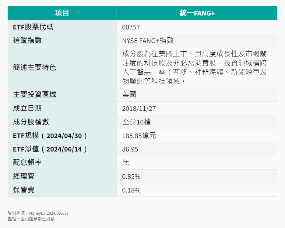This screenshot has width=285, height=228.
Task: Select the net value 86.95
Action: pyautogui.click(x=130, y=149)
